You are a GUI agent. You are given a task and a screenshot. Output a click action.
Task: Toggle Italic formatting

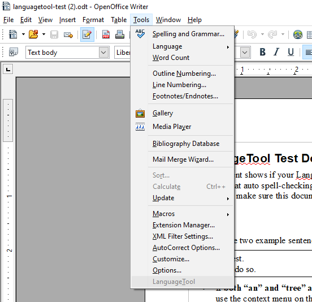coord(276,52)
